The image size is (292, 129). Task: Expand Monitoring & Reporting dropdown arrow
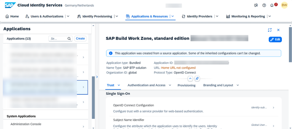(270, 16)
